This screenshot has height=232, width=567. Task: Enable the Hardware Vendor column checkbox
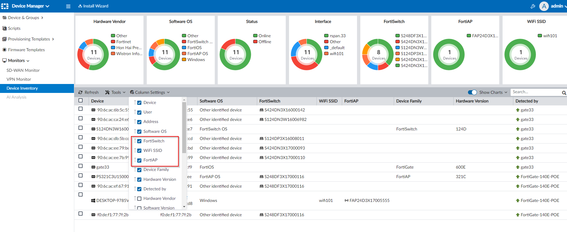coord(139,199)
